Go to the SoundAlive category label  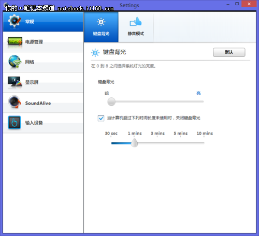[x=38, y=103]
